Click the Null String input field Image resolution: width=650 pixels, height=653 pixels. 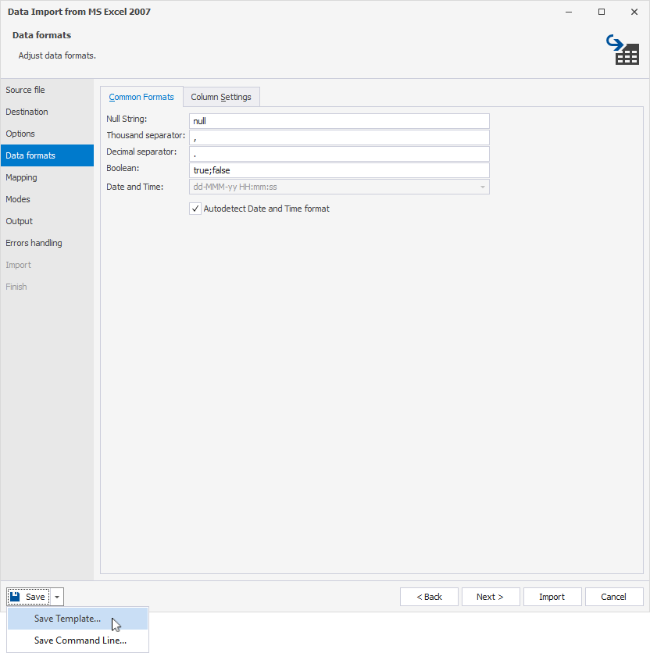339,121
